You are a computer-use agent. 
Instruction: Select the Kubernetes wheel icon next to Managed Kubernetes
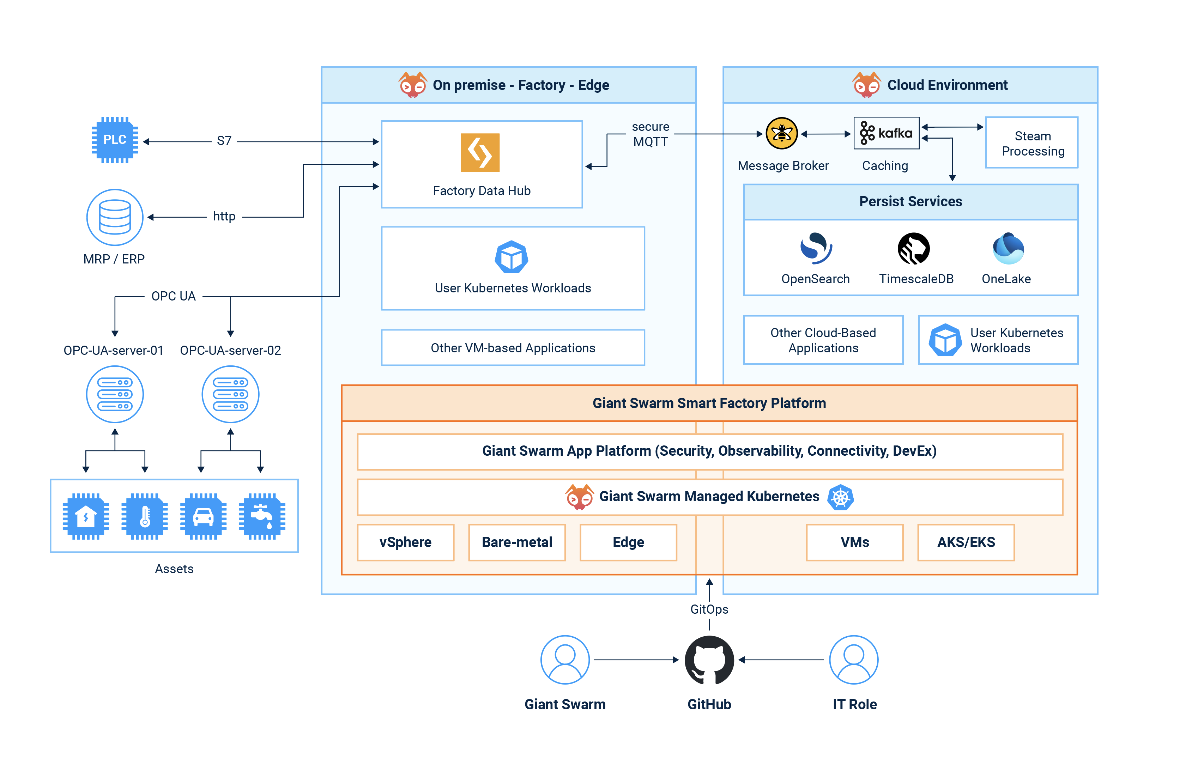point(840,498)
